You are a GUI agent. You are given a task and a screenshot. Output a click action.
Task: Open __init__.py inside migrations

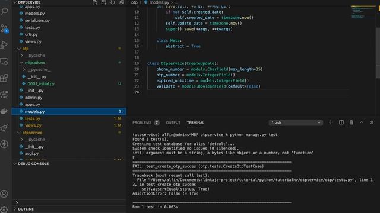pos(37,76)
